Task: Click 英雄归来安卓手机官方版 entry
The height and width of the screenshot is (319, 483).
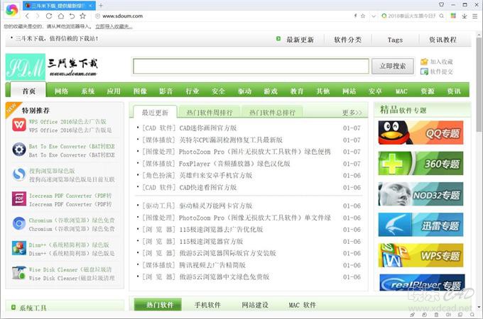Action: pos(216,176)
